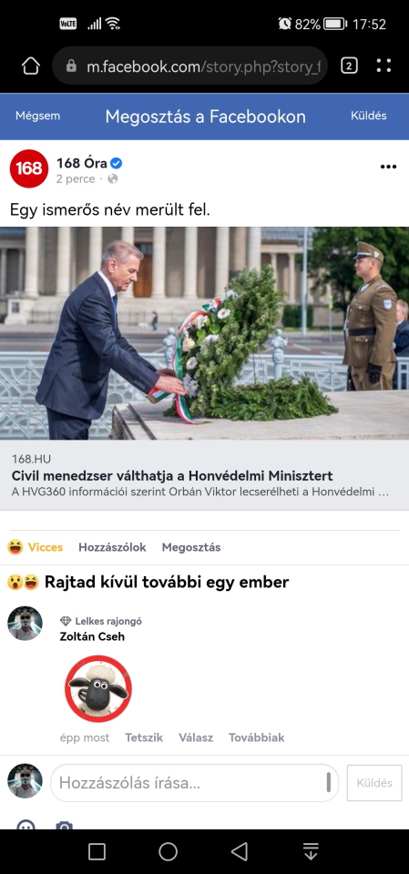Tap Küldés in the blue header
This screenshot has height=874, width=409.
(x=368, y=116)
